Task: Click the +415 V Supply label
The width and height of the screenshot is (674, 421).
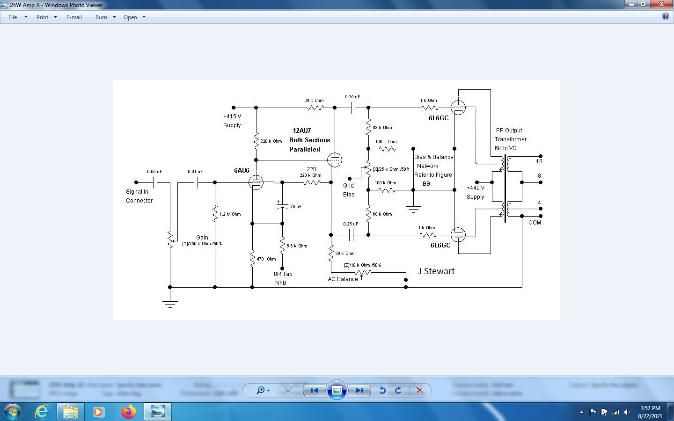Action: pyautogui.click(x=232, y=121)
